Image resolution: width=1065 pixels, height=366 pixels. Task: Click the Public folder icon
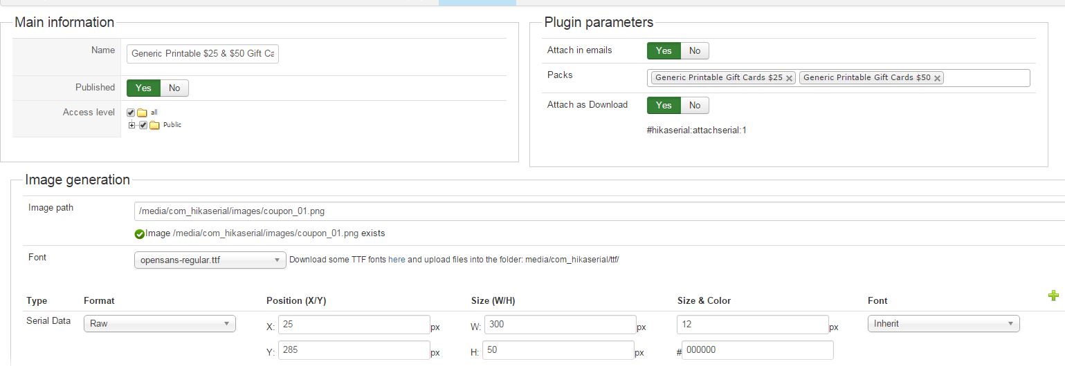pos(154,125)
